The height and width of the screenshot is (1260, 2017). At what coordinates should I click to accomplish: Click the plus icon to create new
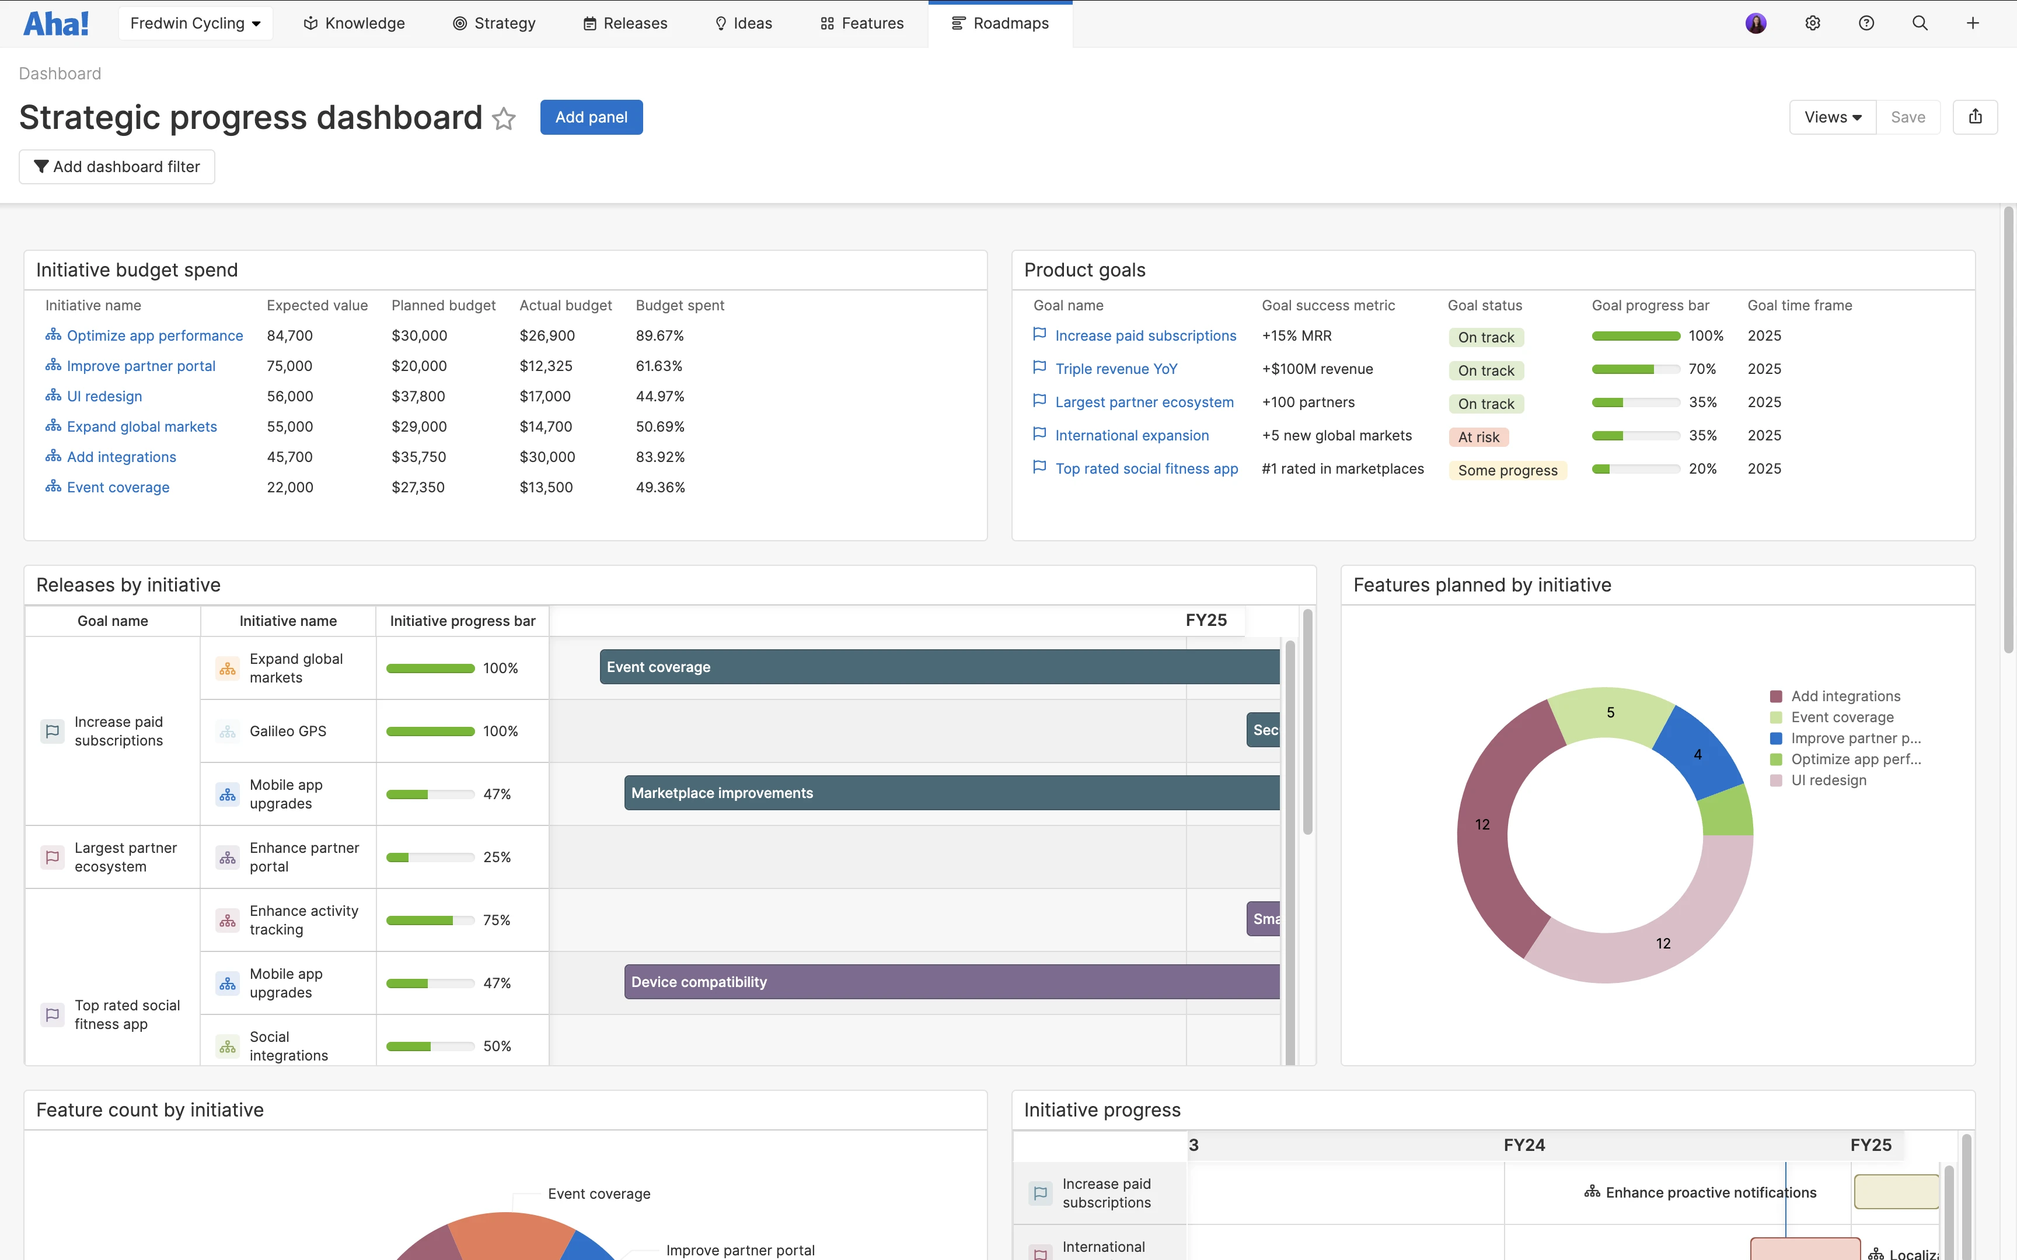[x=1974, y=23]
